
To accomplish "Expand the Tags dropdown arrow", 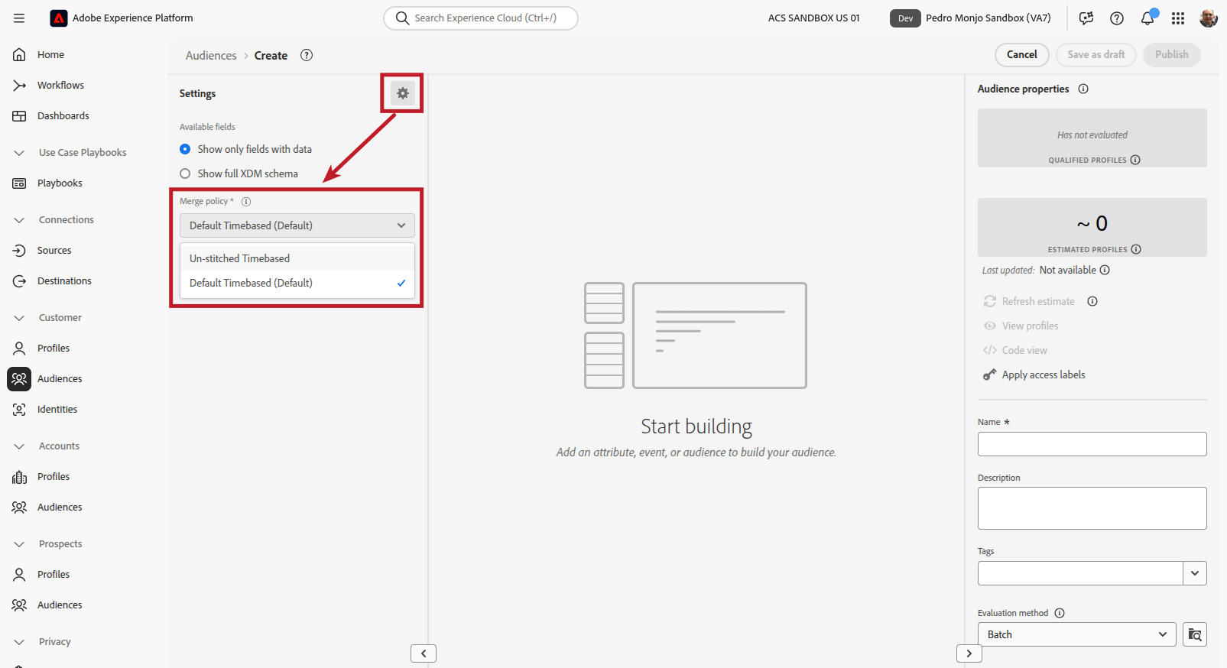I will coord(1194,573).
